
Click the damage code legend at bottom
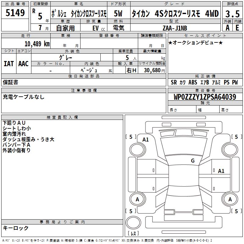point(107,240)
